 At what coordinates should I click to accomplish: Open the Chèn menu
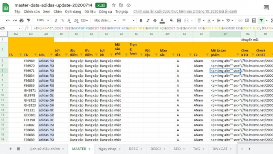click(x=57, y=12)
